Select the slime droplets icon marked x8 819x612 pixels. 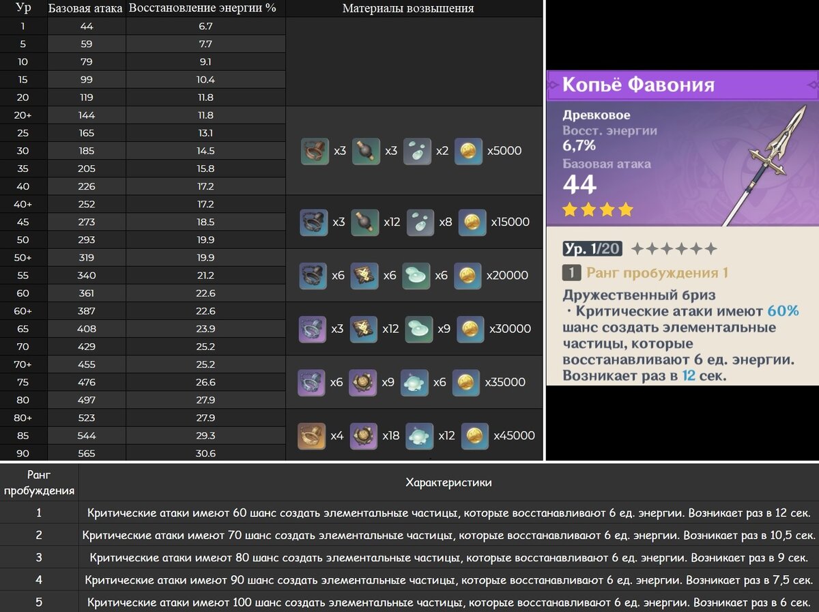[x=420, y=222]
